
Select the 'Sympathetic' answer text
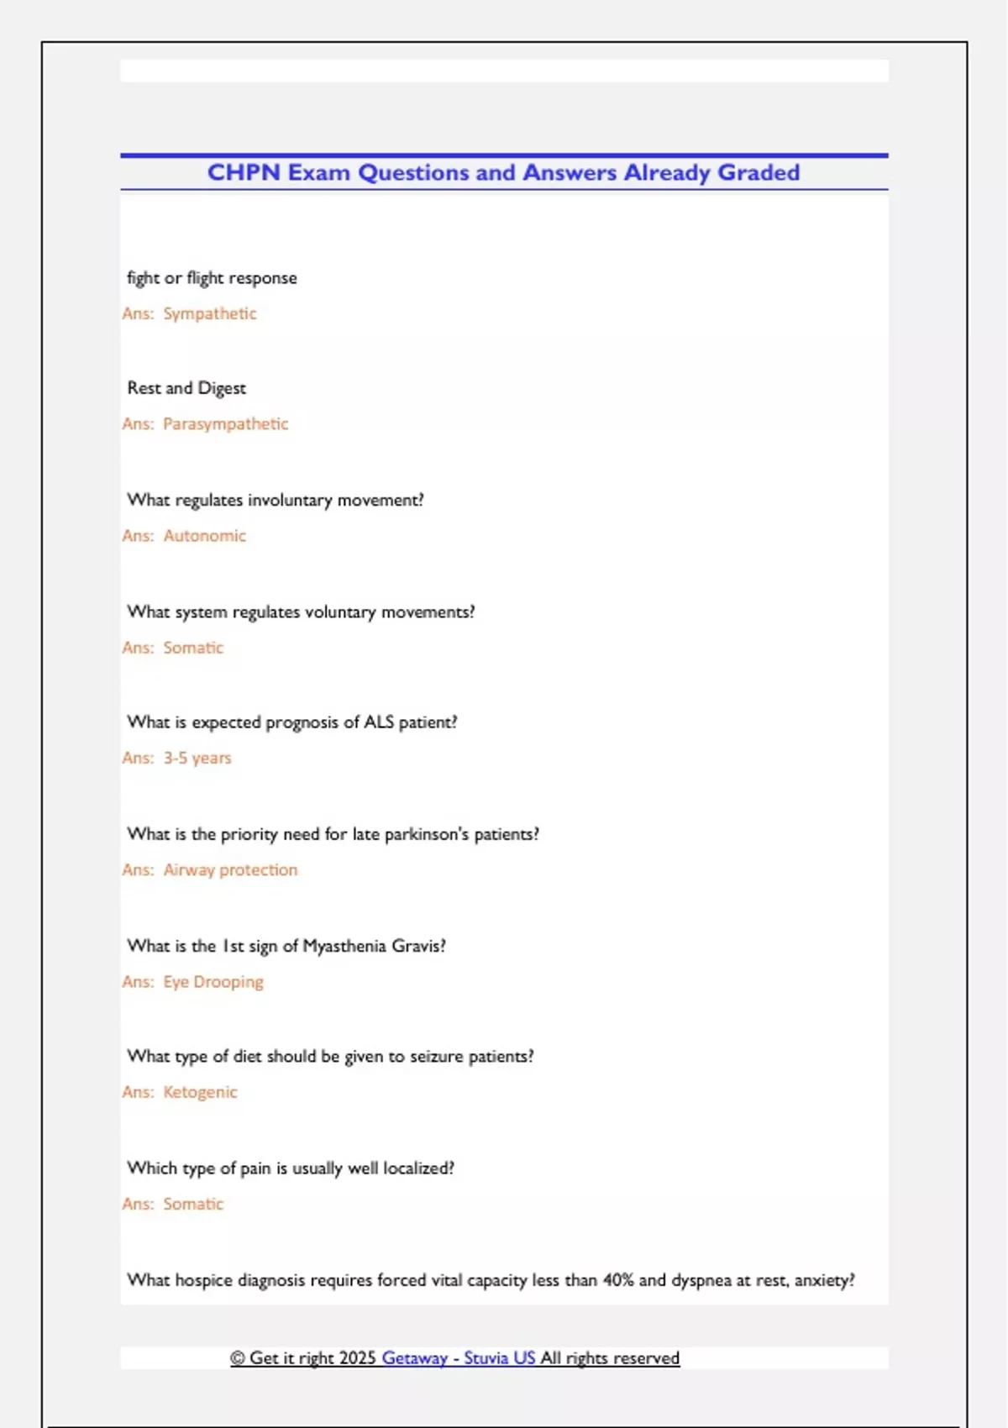tap(209, 313)
